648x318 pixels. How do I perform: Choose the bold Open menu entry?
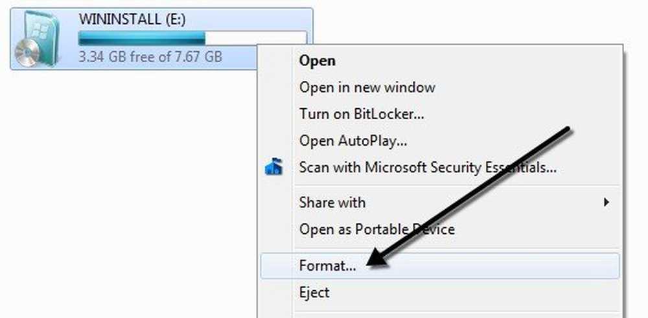[318, 61]
